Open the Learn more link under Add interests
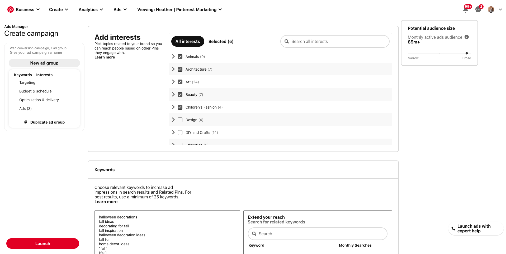The image size is (506, 254). pos(105,57)
